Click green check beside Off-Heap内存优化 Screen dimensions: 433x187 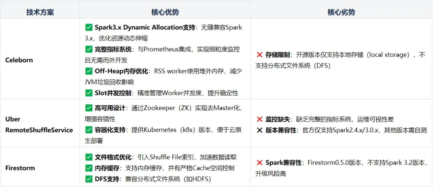click(x=88, y=72)
